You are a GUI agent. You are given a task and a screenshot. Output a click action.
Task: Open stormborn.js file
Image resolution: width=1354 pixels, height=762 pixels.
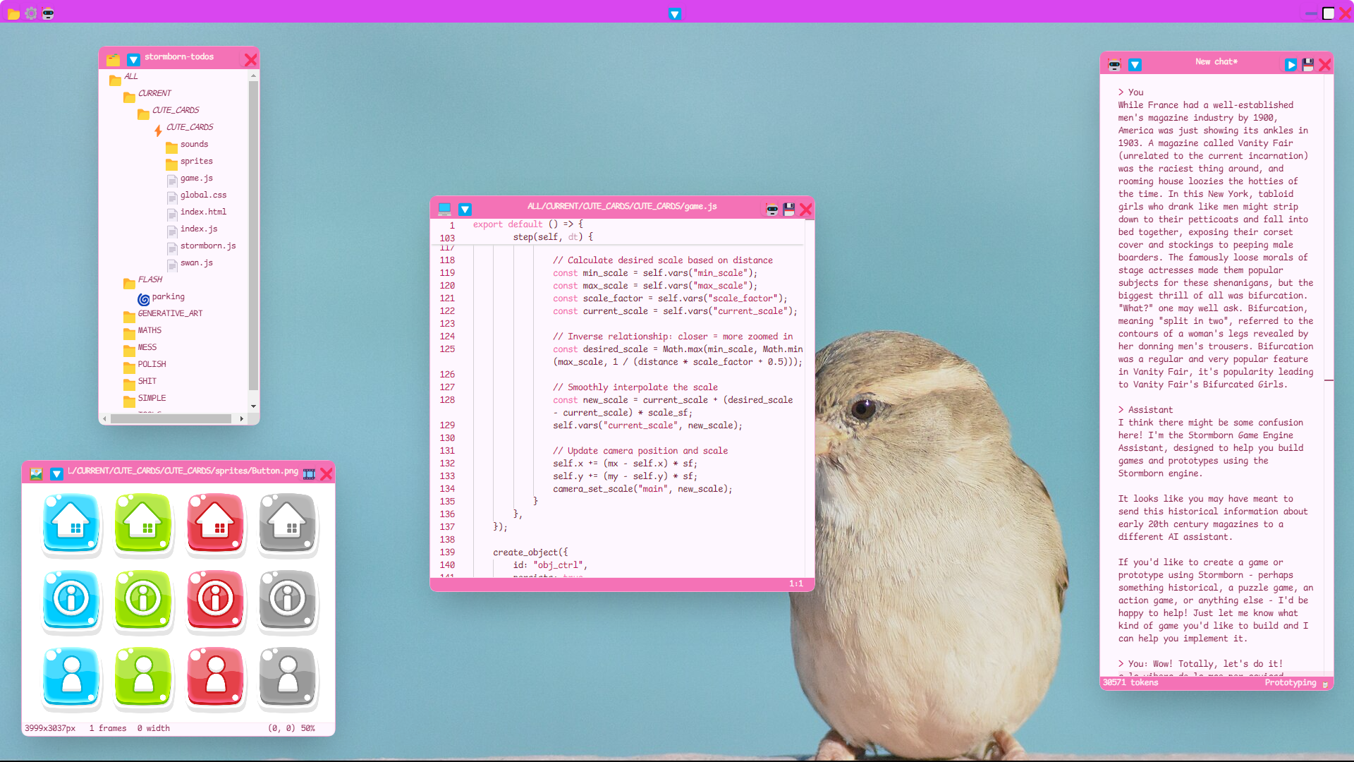(x=201, y=246)
